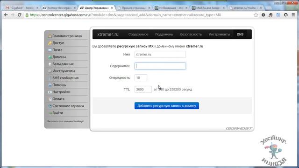
Task: Click the envelope icon beside Почта
Action: [50, 50]
